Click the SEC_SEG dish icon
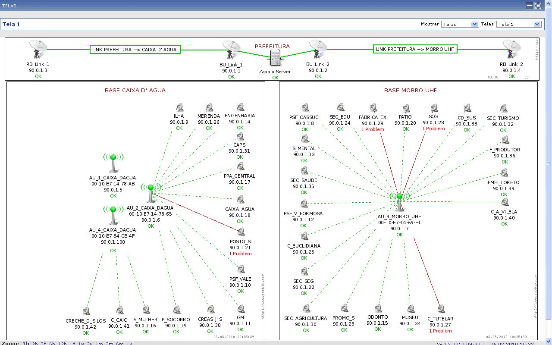This screenshot has height=345, width=552. 304,271
